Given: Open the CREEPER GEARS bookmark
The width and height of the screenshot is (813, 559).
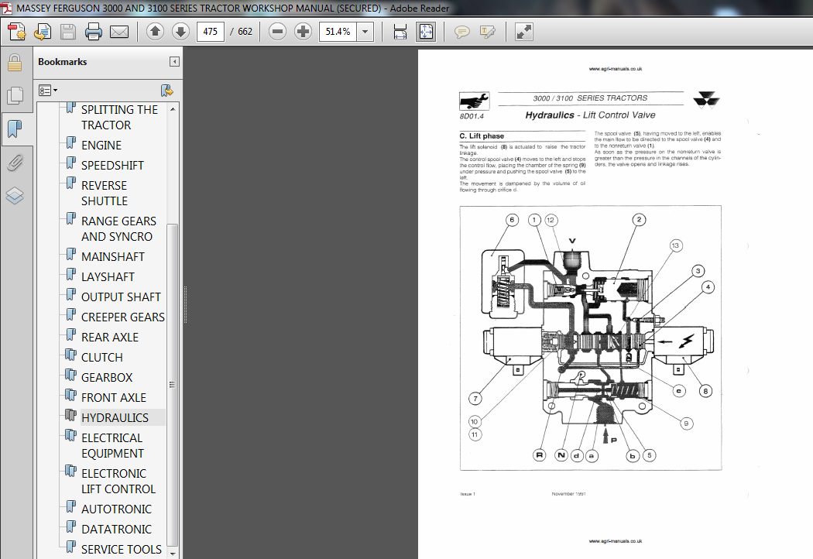Looking at the screenshot, I should tap(123, 317).
